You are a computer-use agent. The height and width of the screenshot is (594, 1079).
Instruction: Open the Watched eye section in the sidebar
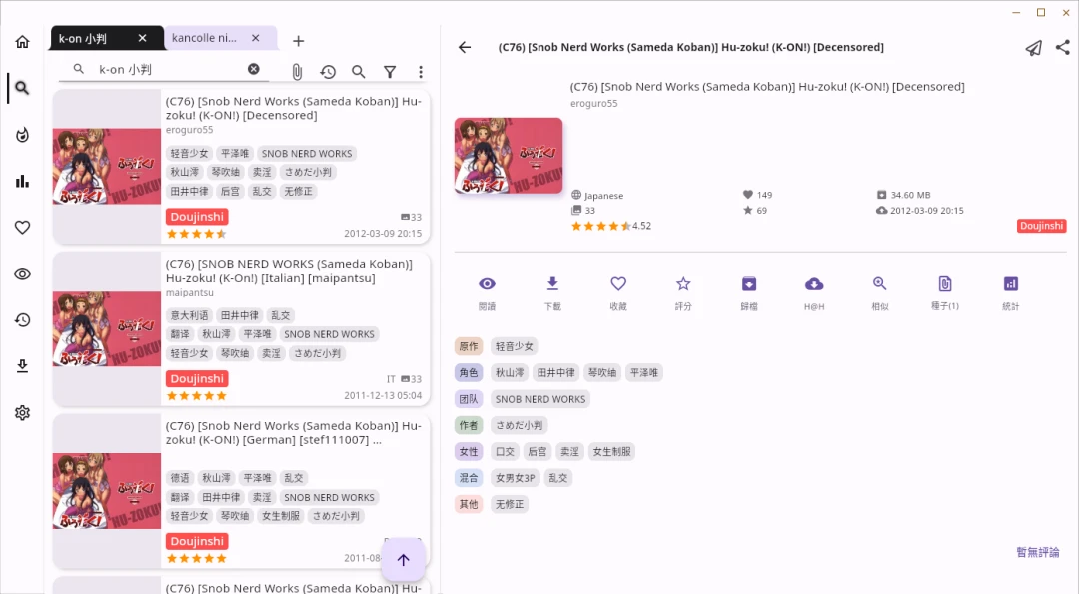[22, 274]
